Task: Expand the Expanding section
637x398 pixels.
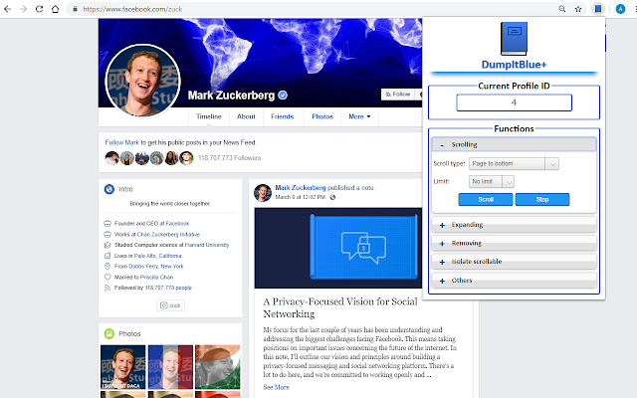Action: click(x=514, y=226)
